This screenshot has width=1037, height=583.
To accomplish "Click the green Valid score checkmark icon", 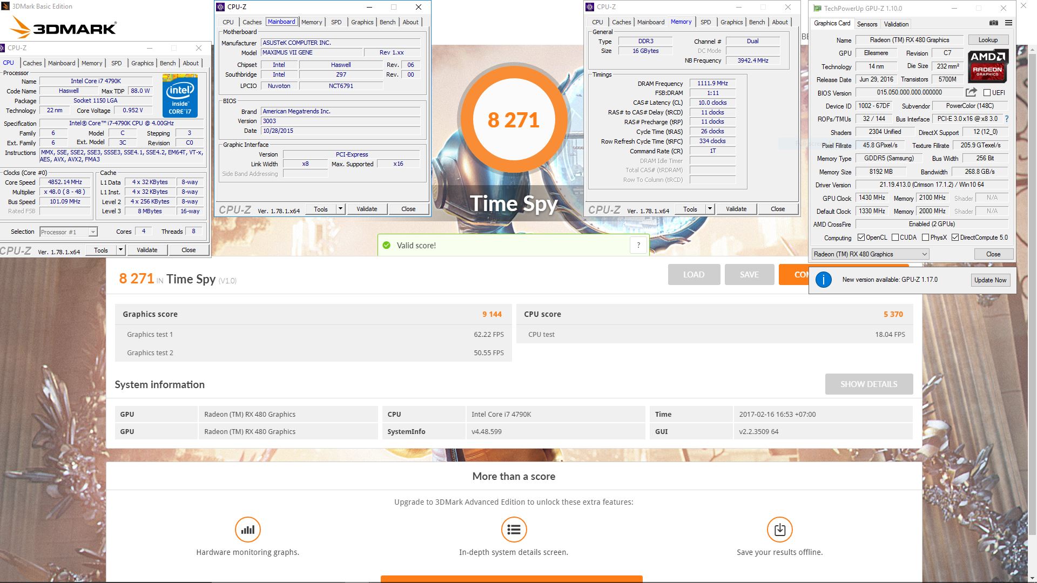I will pyautogui.click(x=386, y=245).
